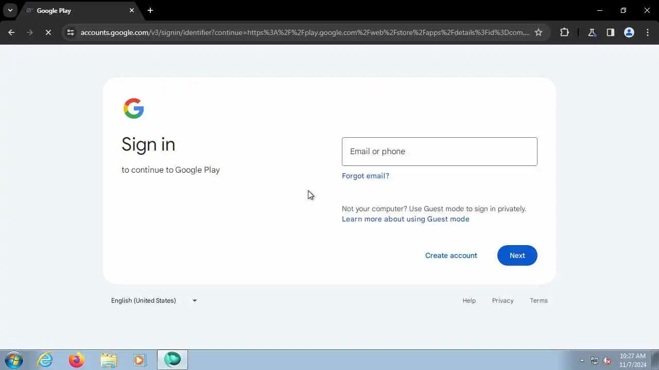Open Learn more about using Guest mode
659x370 pixels.
tap(406, 219)
